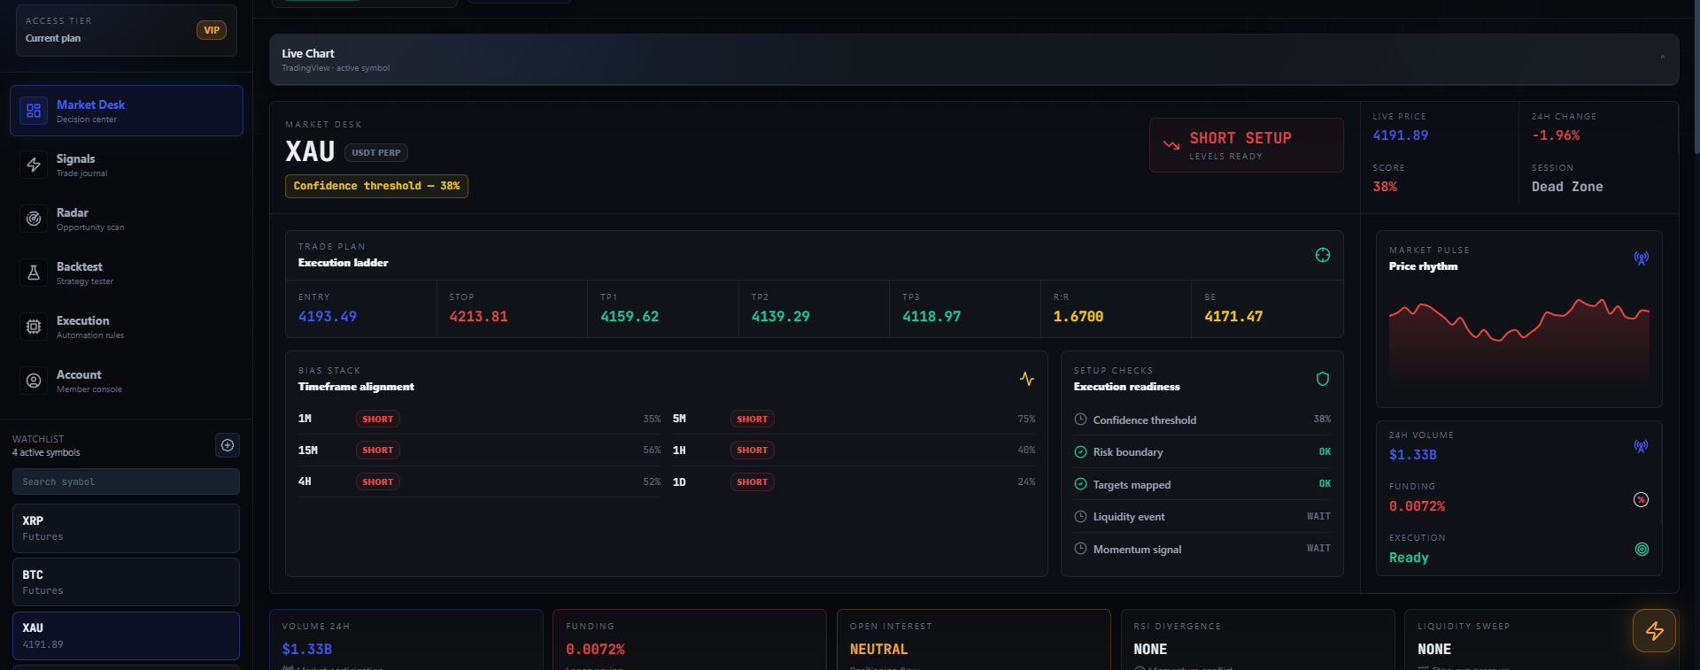This screenshot has width=1700, height=670.
Task: Click the Market Desk grid icon
Action: click(x=34, y=111)
